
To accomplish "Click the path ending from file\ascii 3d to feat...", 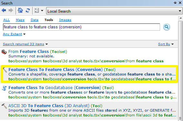I will [x=92, y=115].
